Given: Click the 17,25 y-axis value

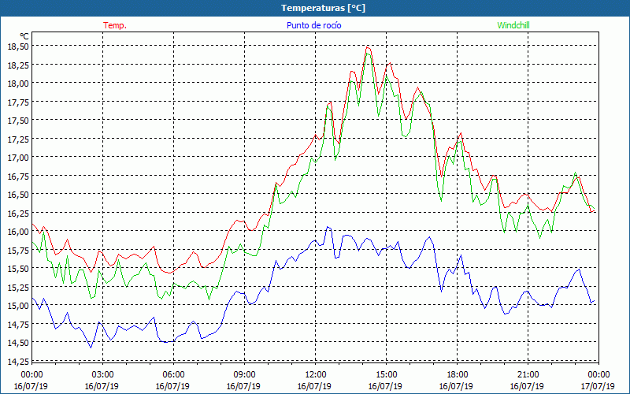Looking at the screenshot, I should [18, 139].
